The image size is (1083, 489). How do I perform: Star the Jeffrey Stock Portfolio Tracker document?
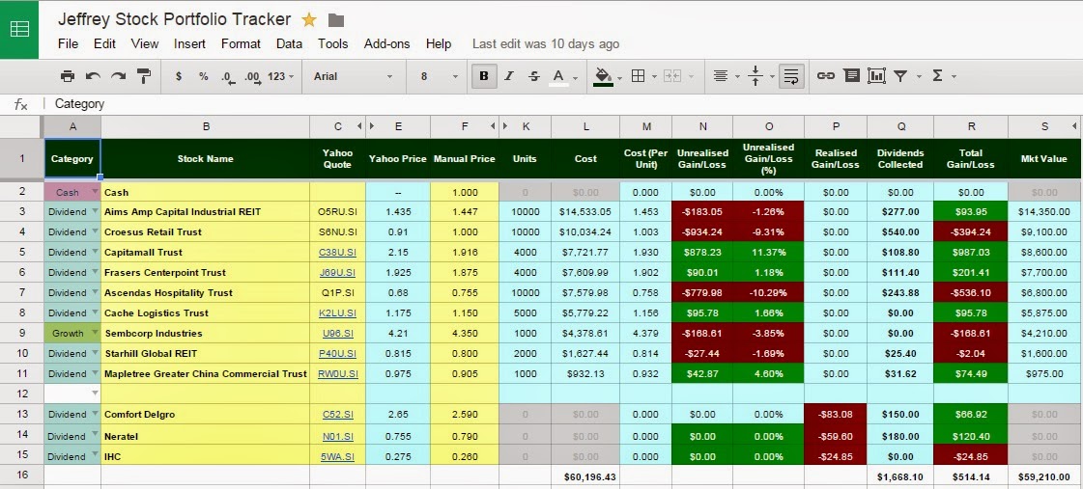point(309,20)
